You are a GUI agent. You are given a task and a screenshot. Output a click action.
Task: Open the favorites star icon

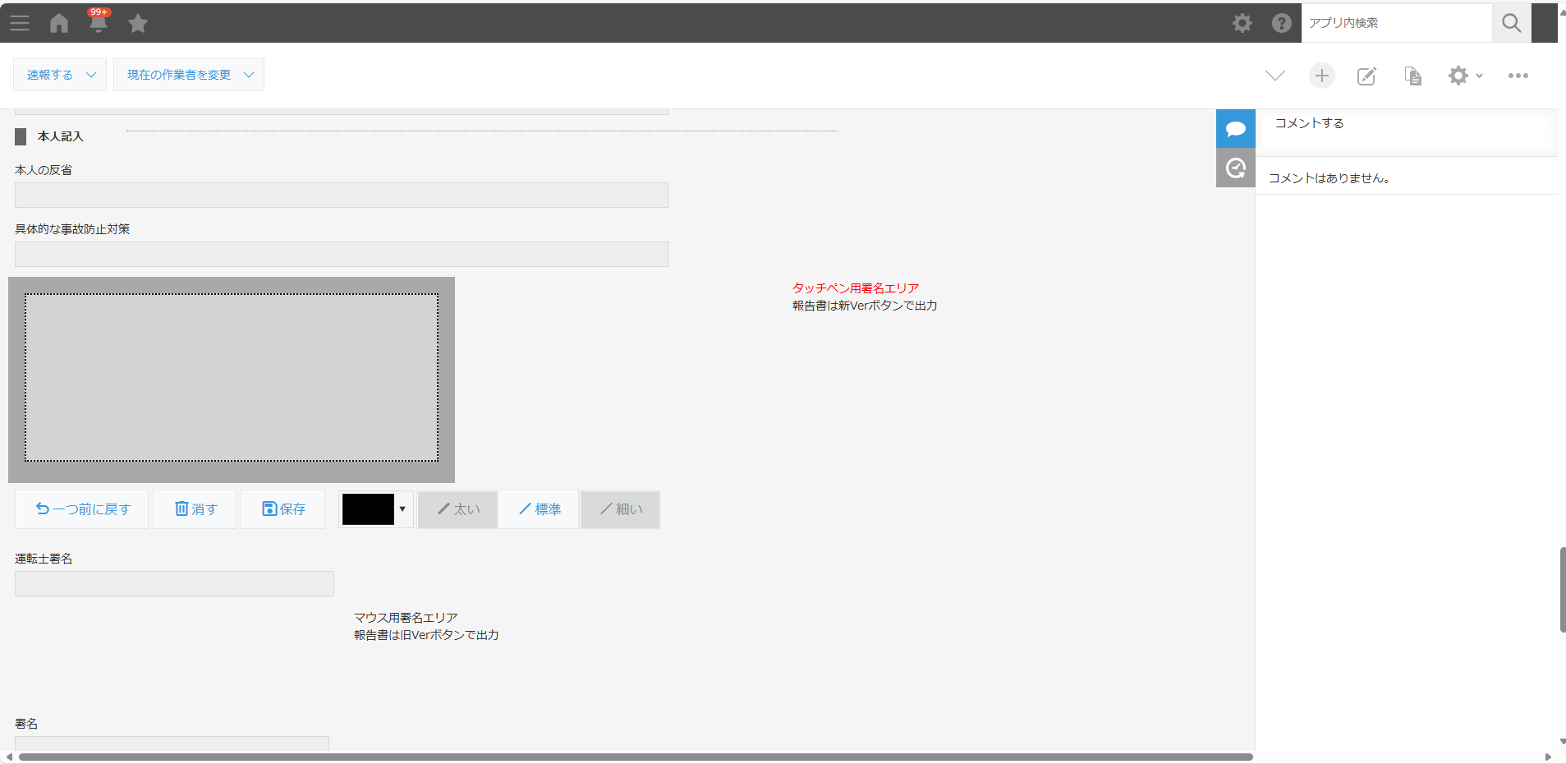pyautogui.click(x=138, y=23)
